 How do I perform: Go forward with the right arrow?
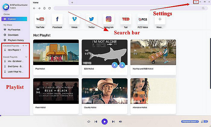pyautogui.click(x=39, y=8)
